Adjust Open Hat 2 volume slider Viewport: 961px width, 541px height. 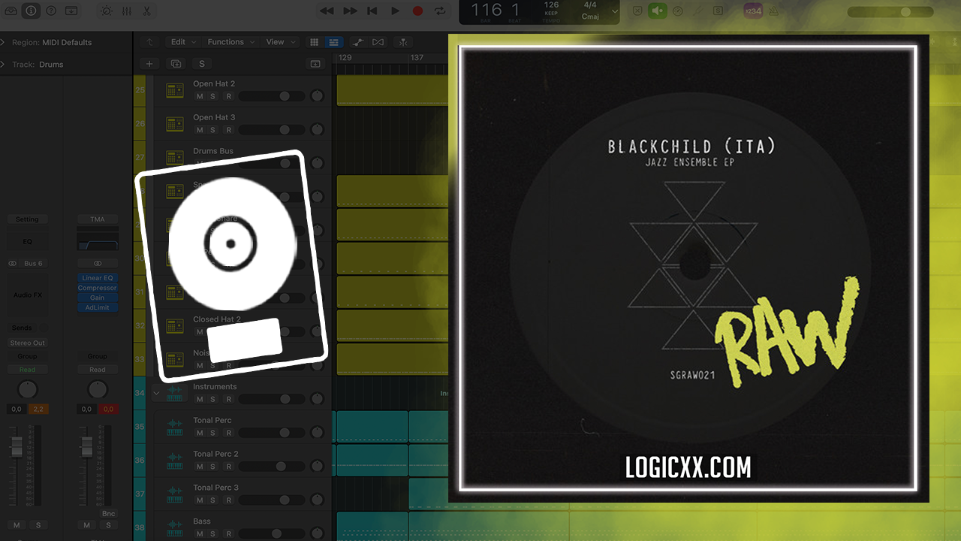coord(272,96)
